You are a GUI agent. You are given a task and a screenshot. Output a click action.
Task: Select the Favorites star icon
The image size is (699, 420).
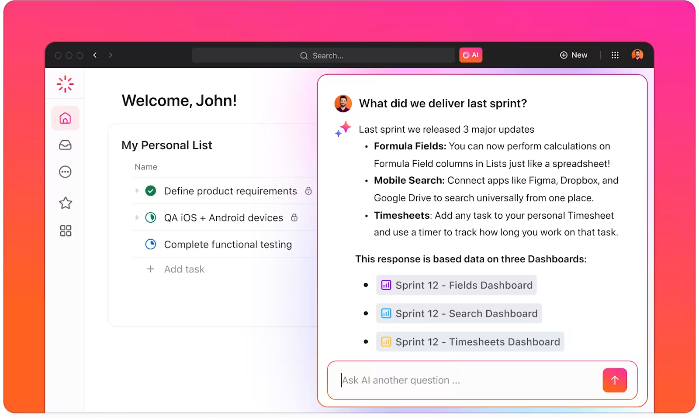pos(65,203)
